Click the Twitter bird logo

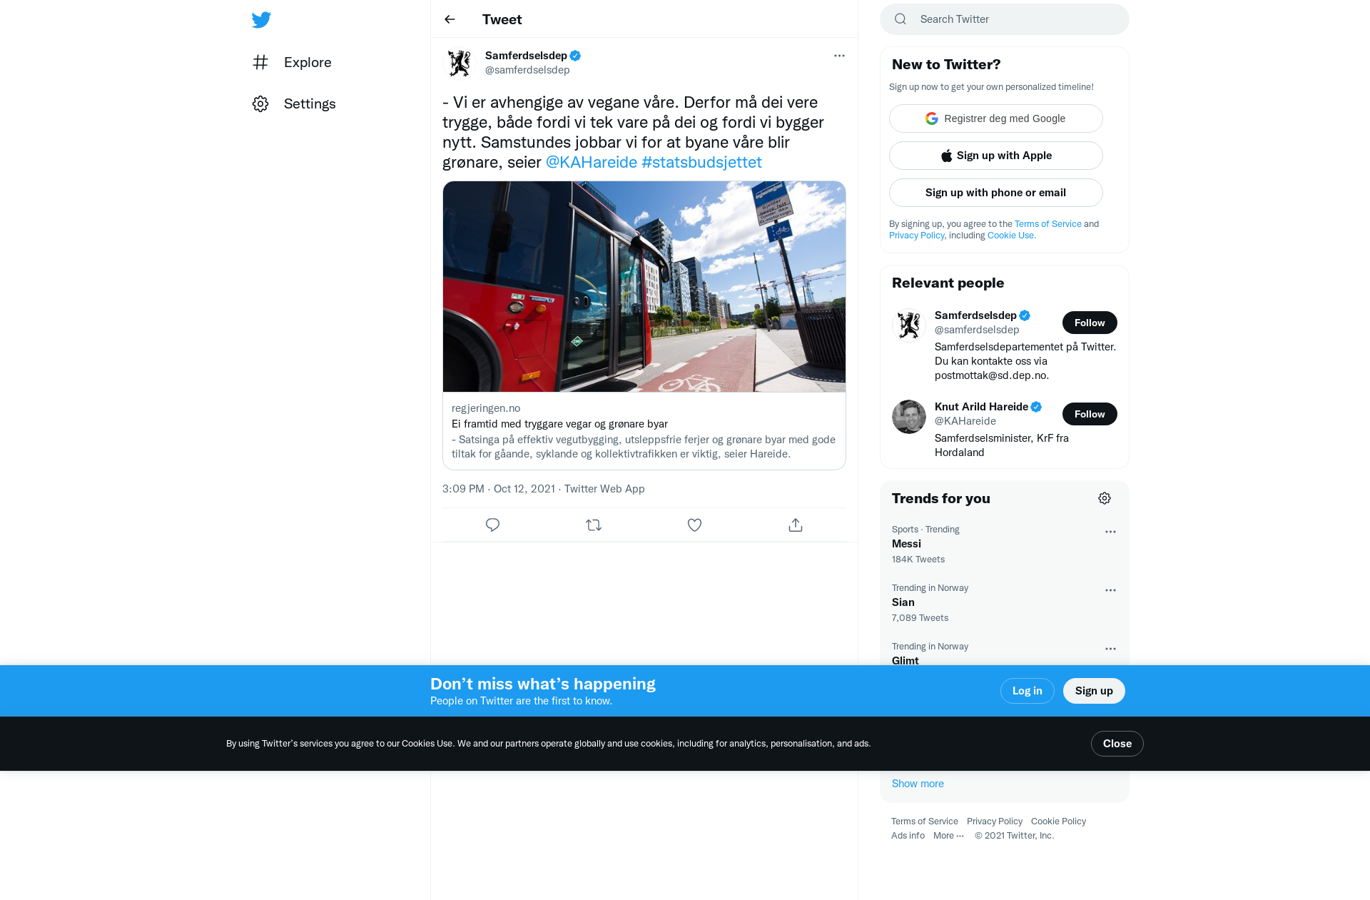(x=261, y=20)
